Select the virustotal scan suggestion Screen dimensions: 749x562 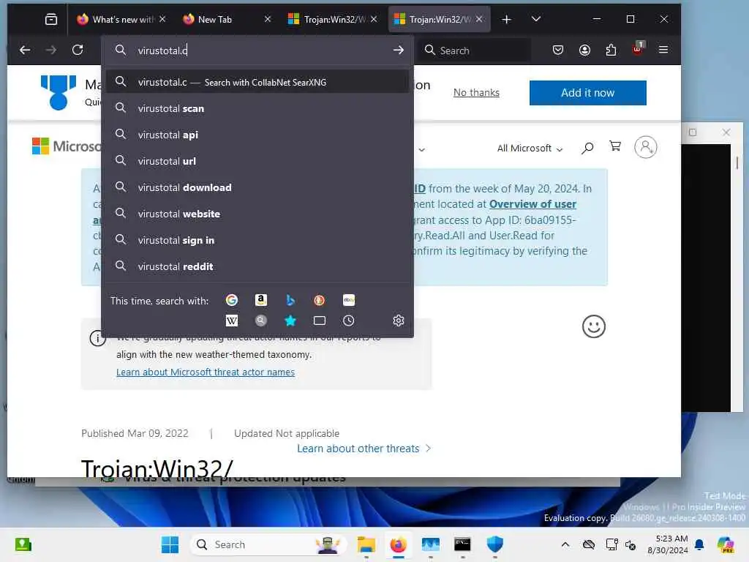[x=258, y=108]
